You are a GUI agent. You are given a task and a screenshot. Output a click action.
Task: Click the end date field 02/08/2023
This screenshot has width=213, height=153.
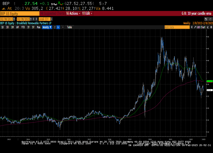tap(23, 19)
